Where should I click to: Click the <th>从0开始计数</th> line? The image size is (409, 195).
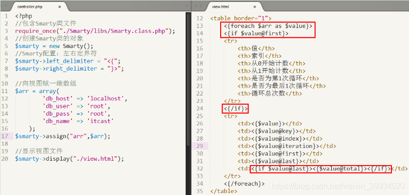[271, 63]
